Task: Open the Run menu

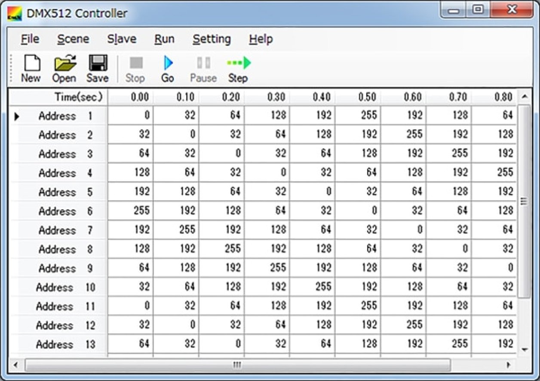Action: coord(164,39)
